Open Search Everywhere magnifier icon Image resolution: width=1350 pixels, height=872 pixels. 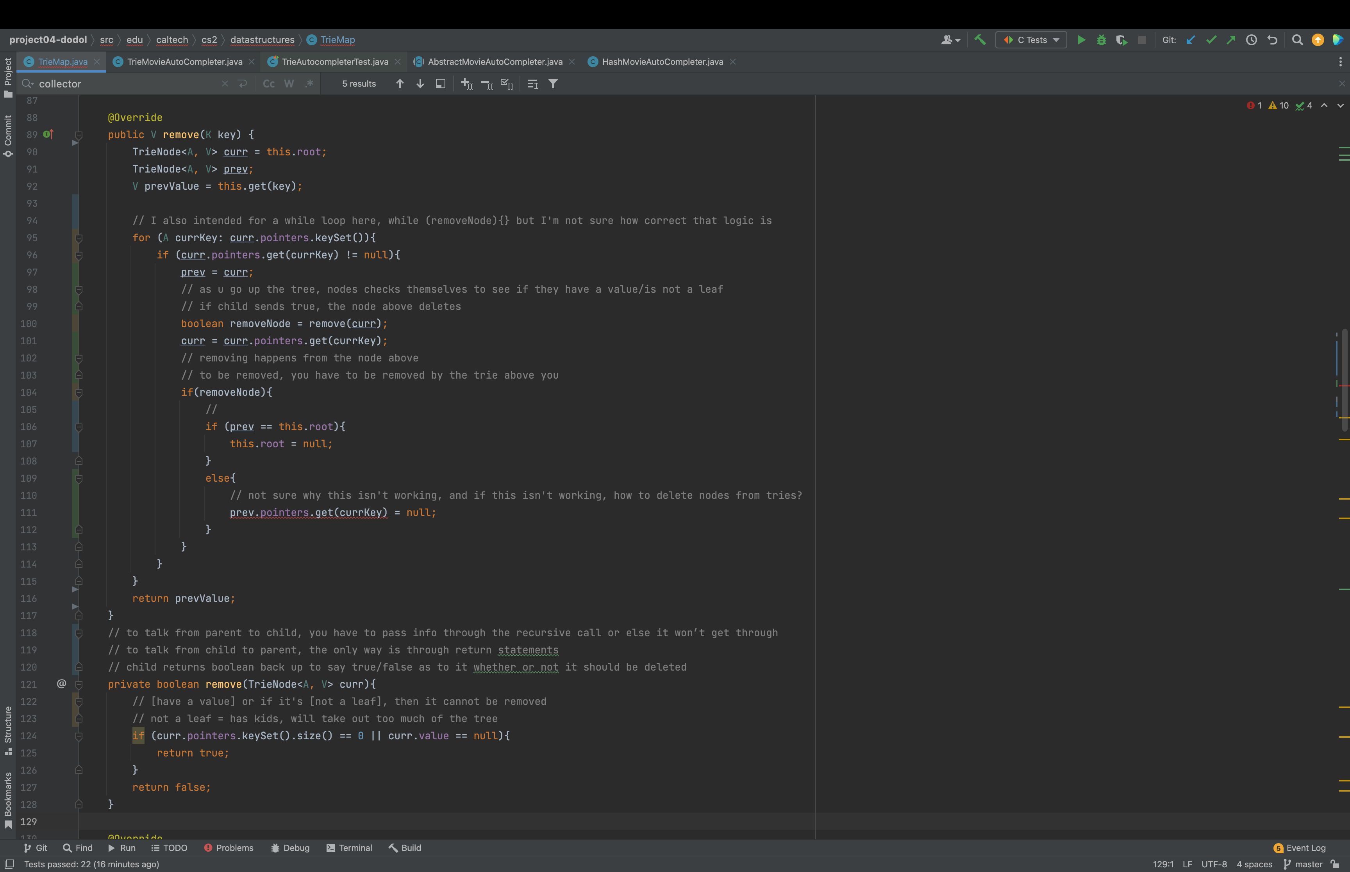[1297, 40]
